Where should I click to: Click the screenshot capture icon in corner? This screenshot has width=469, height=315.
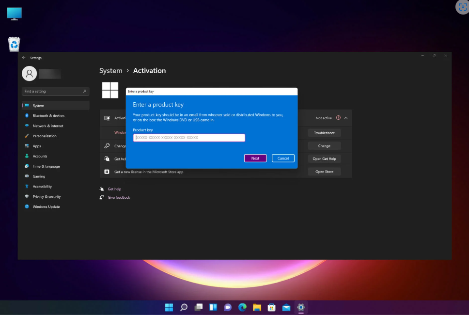pos(462,7)
